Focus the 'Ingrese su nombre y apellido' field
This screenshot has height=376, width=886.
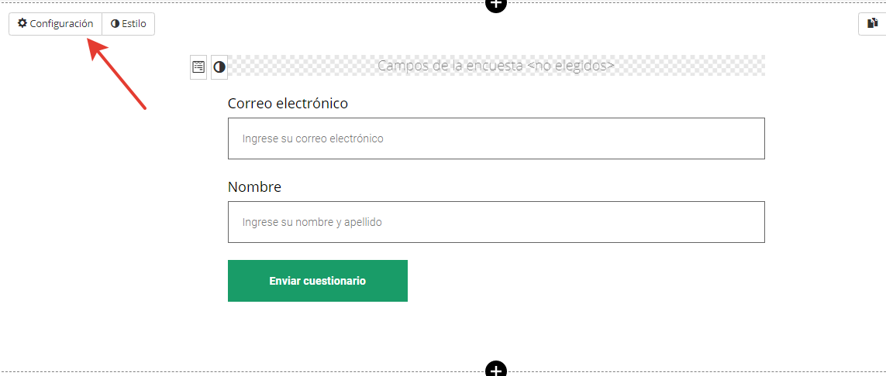[496, 222]
